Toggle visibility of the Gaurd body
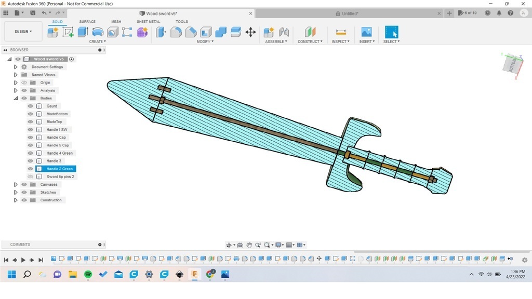The image size is (532, 299). 30,106
